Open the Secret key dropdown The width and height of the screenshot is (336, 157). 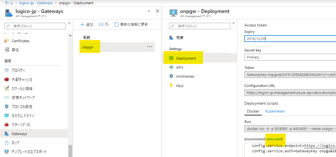[x=290, y=57]
